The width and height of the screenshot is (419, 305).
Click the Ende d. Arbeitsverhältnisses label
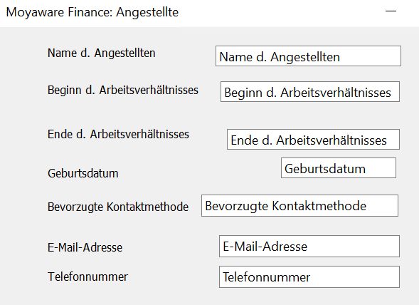click(x=118, y=135)
